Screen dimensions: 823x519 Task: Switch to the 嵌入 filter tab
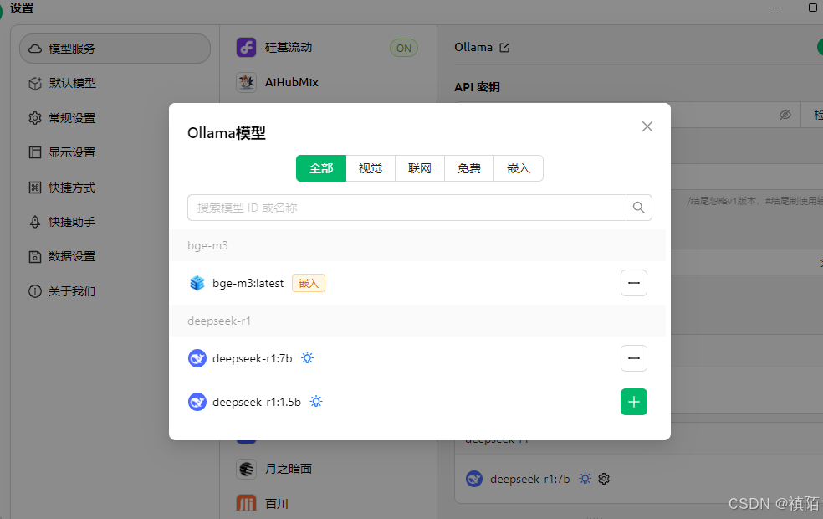pos(519,168)
